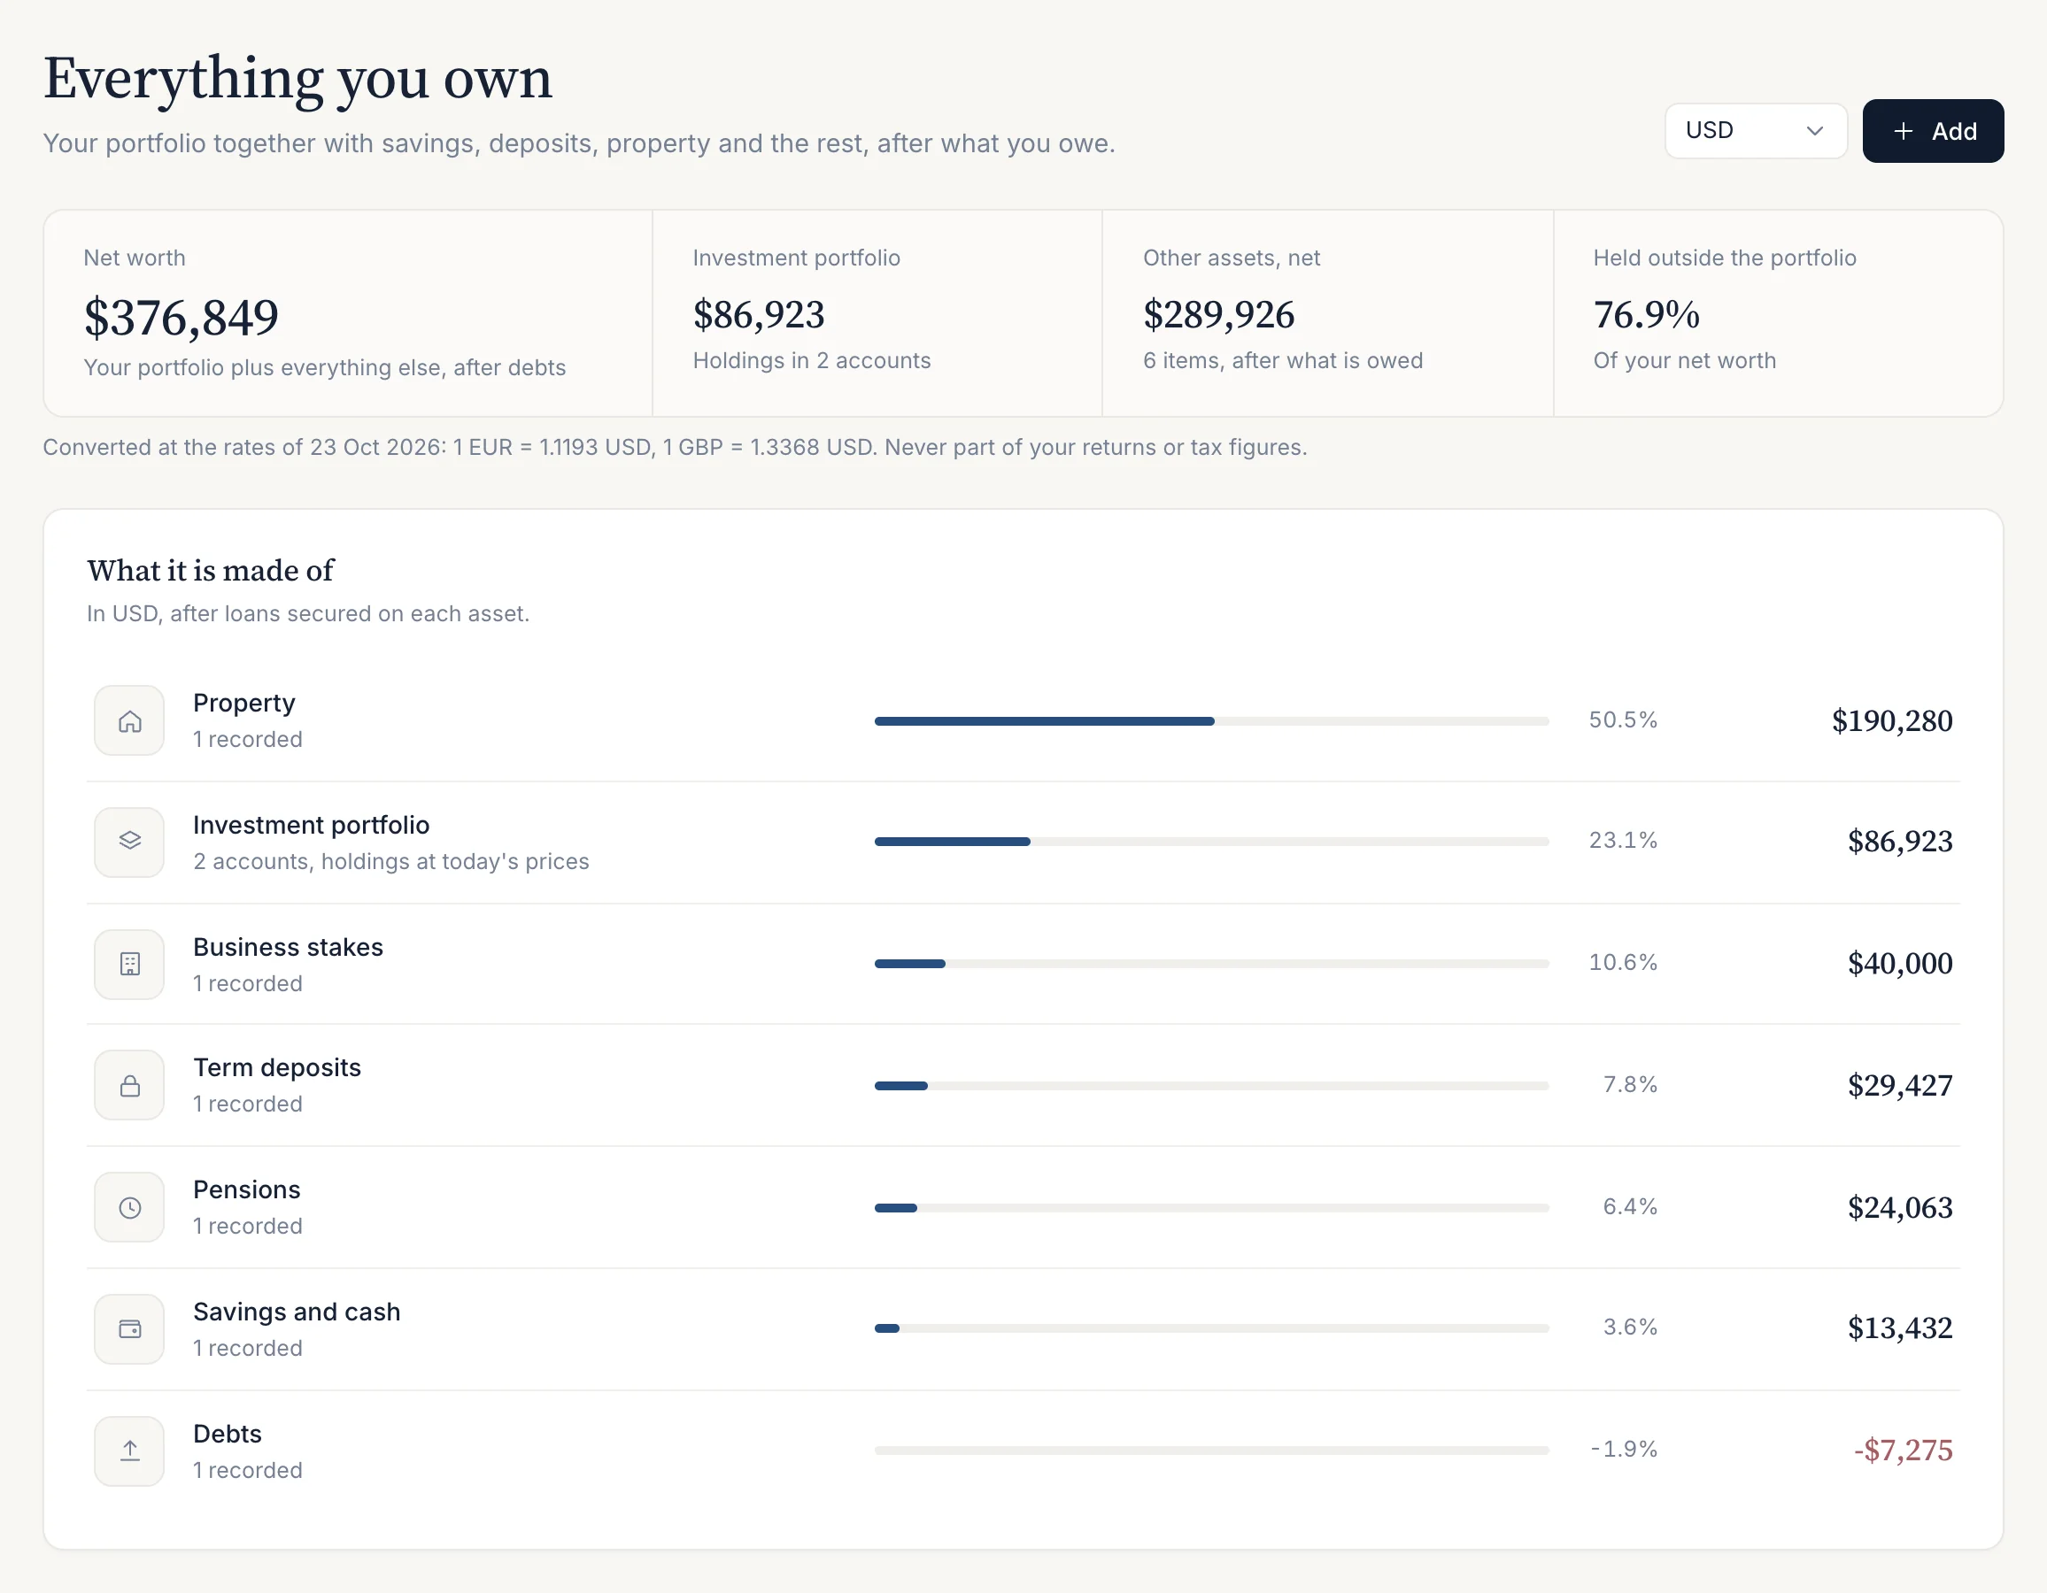Click the $86,923 value in the summary card

[758, 315]
